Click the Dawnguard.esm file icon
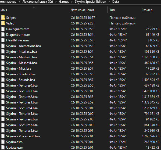The image size is (161, 150). [x=3, y=29]
